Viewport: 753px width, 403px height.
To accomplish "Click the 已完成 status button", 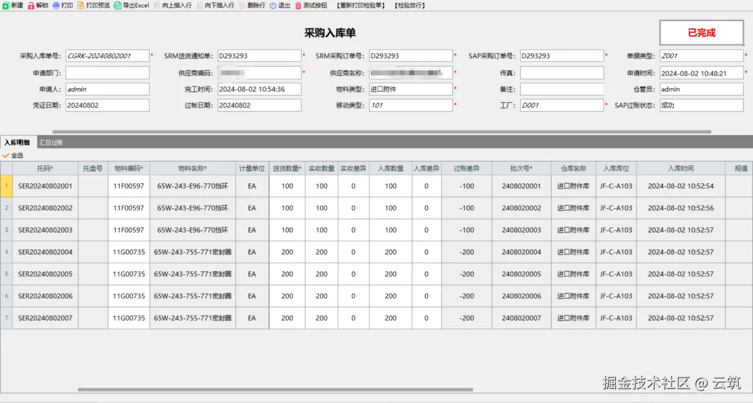I will 702,33.
